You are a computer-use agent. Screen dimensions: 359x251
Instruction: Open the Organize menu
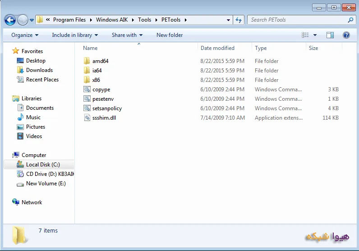(x=25, y=35)
